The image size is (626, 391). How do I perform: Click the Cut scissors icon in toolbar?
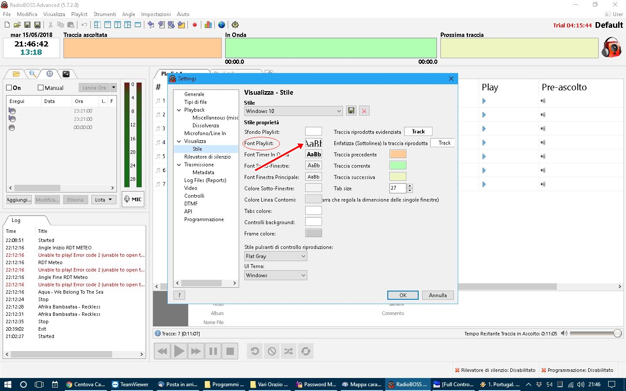click(x=50, y=25)
